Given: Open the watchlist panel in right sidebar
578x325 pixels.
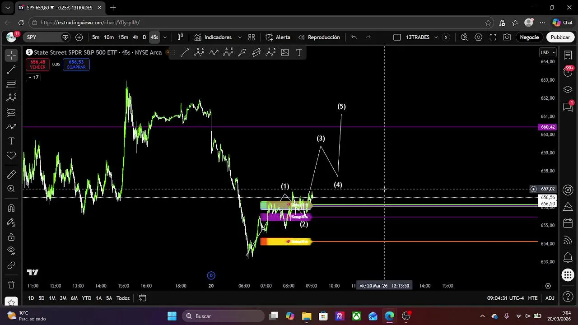Looking at the screenshot, I should pyautogui.click(x=568, y=55).
